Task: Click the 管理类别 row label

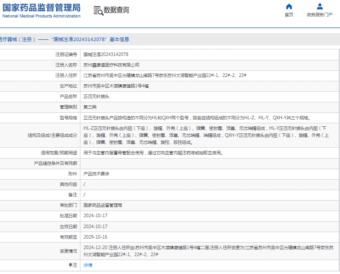Action: pyautogui.click(x=68, y=107)
